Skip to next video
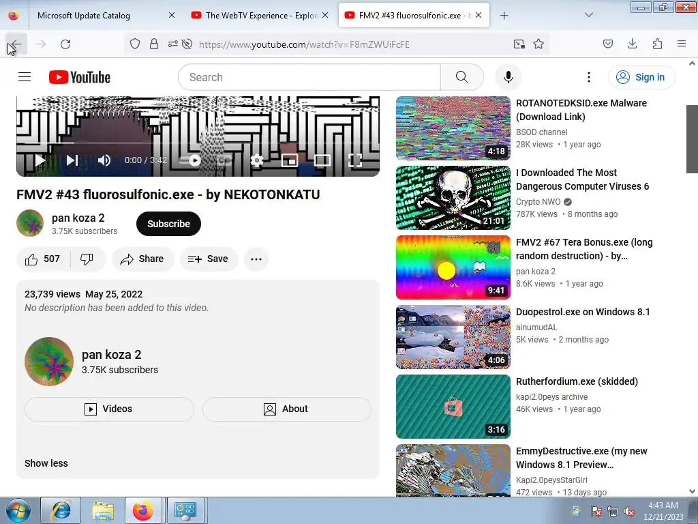 tap(72, 160)
